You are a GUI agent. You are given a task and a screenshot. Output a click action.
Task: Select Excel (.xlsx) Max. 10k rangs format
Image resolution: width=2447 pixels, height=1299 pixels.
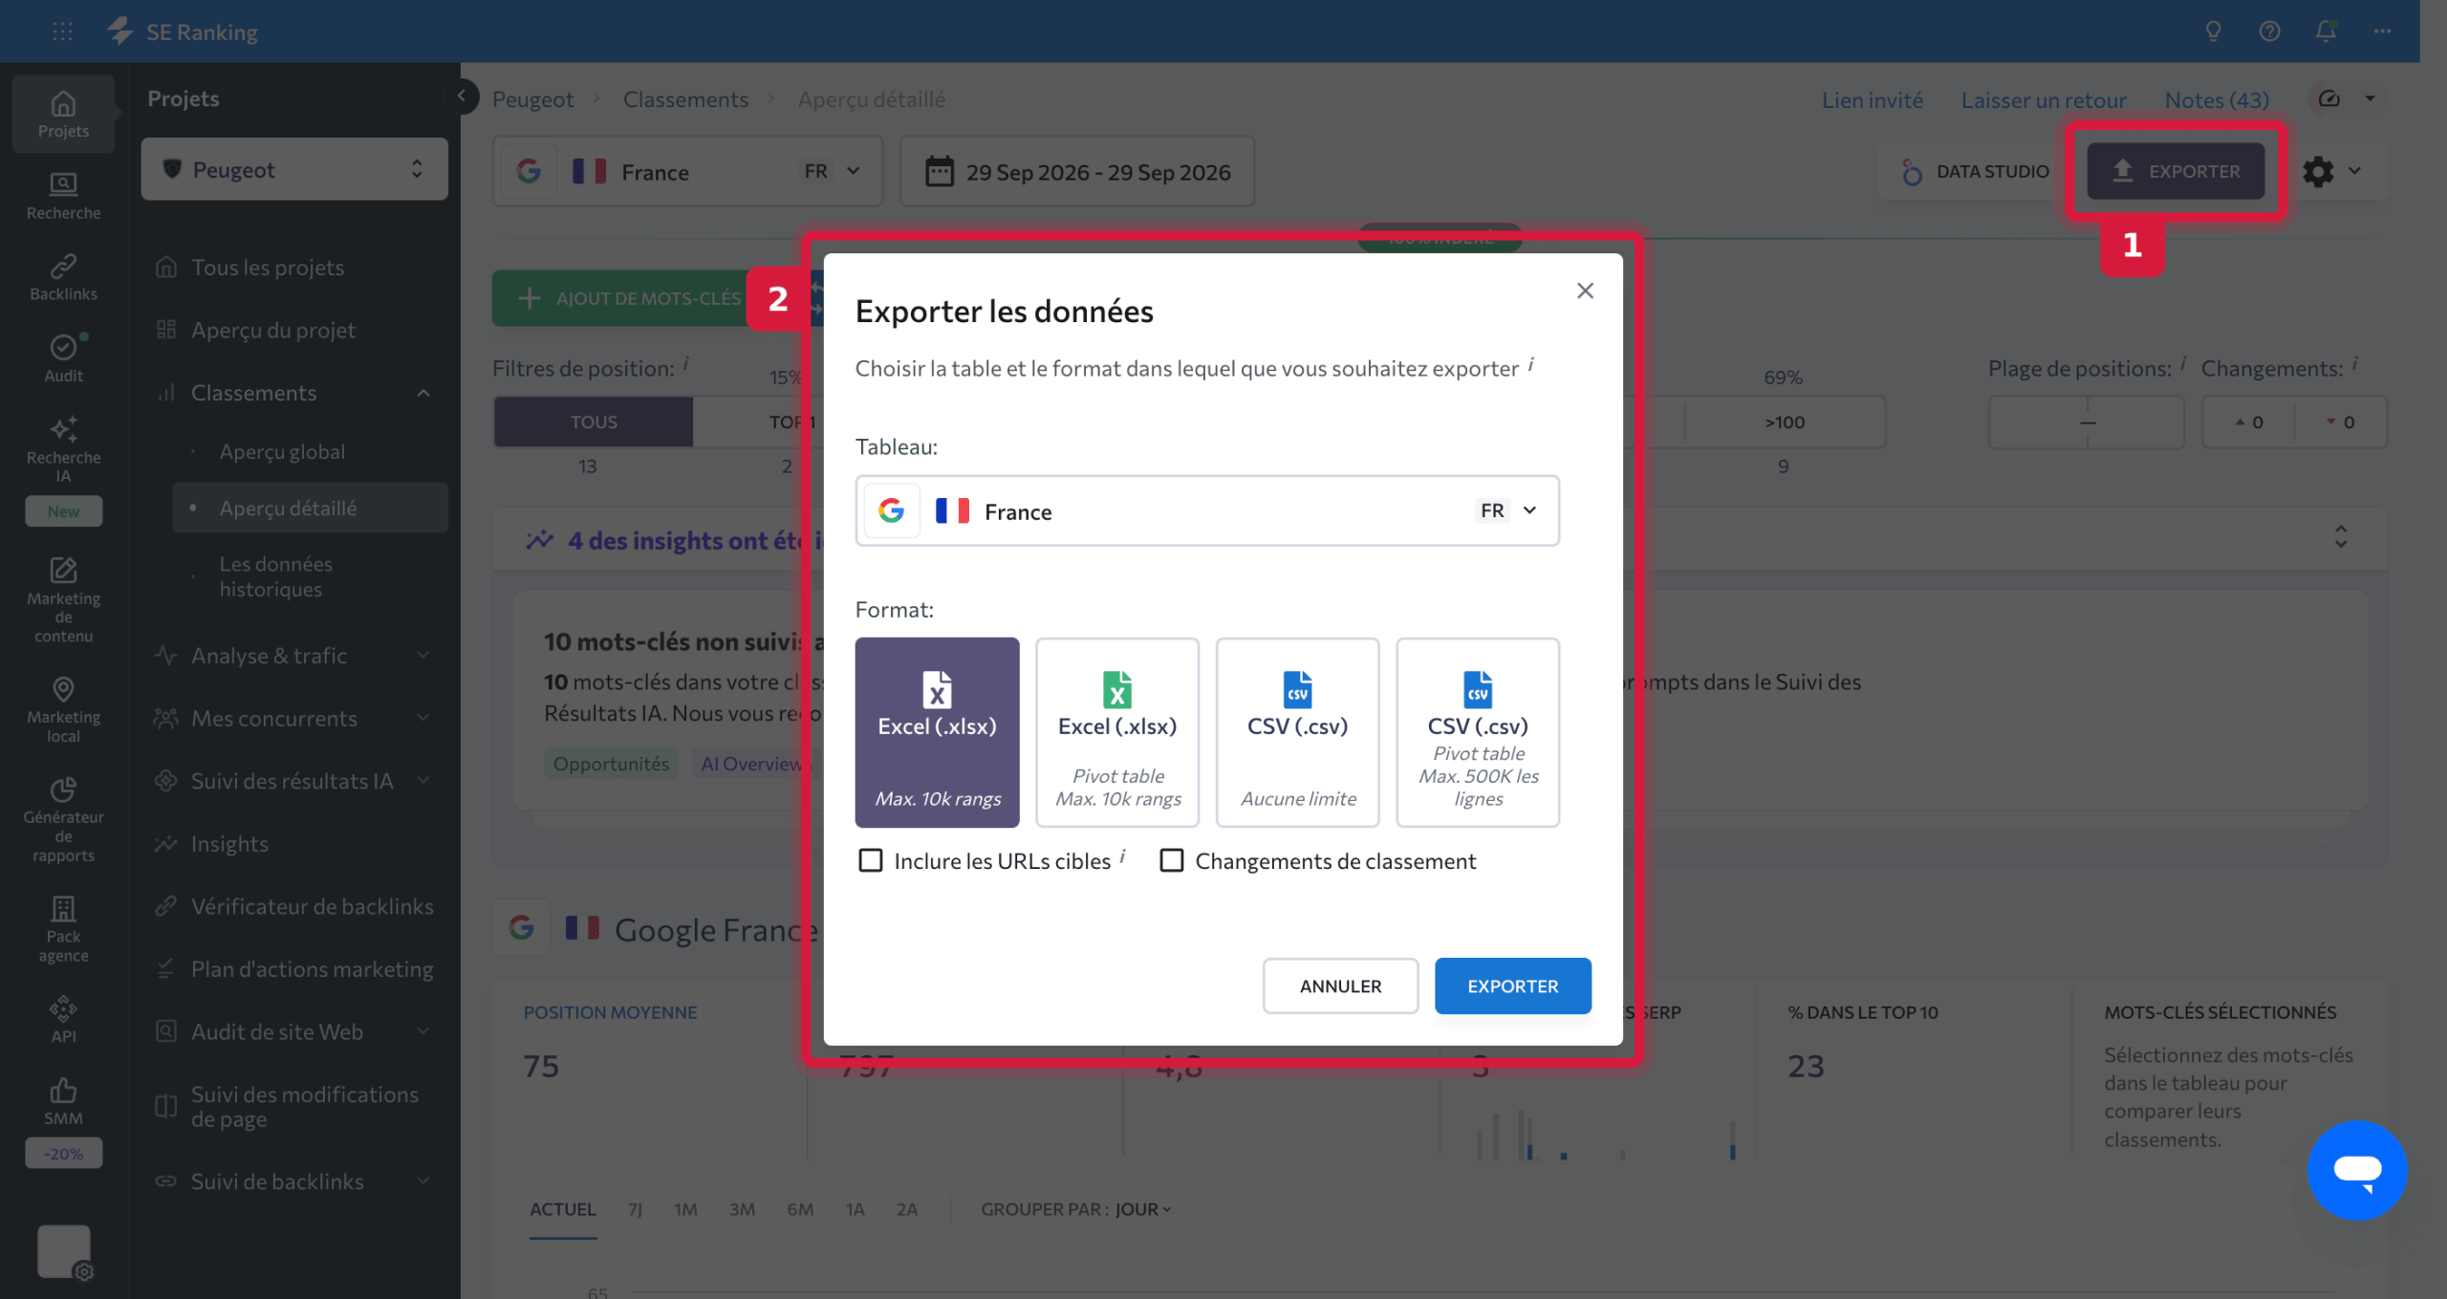pyautogui.click(x=937, y=732)
